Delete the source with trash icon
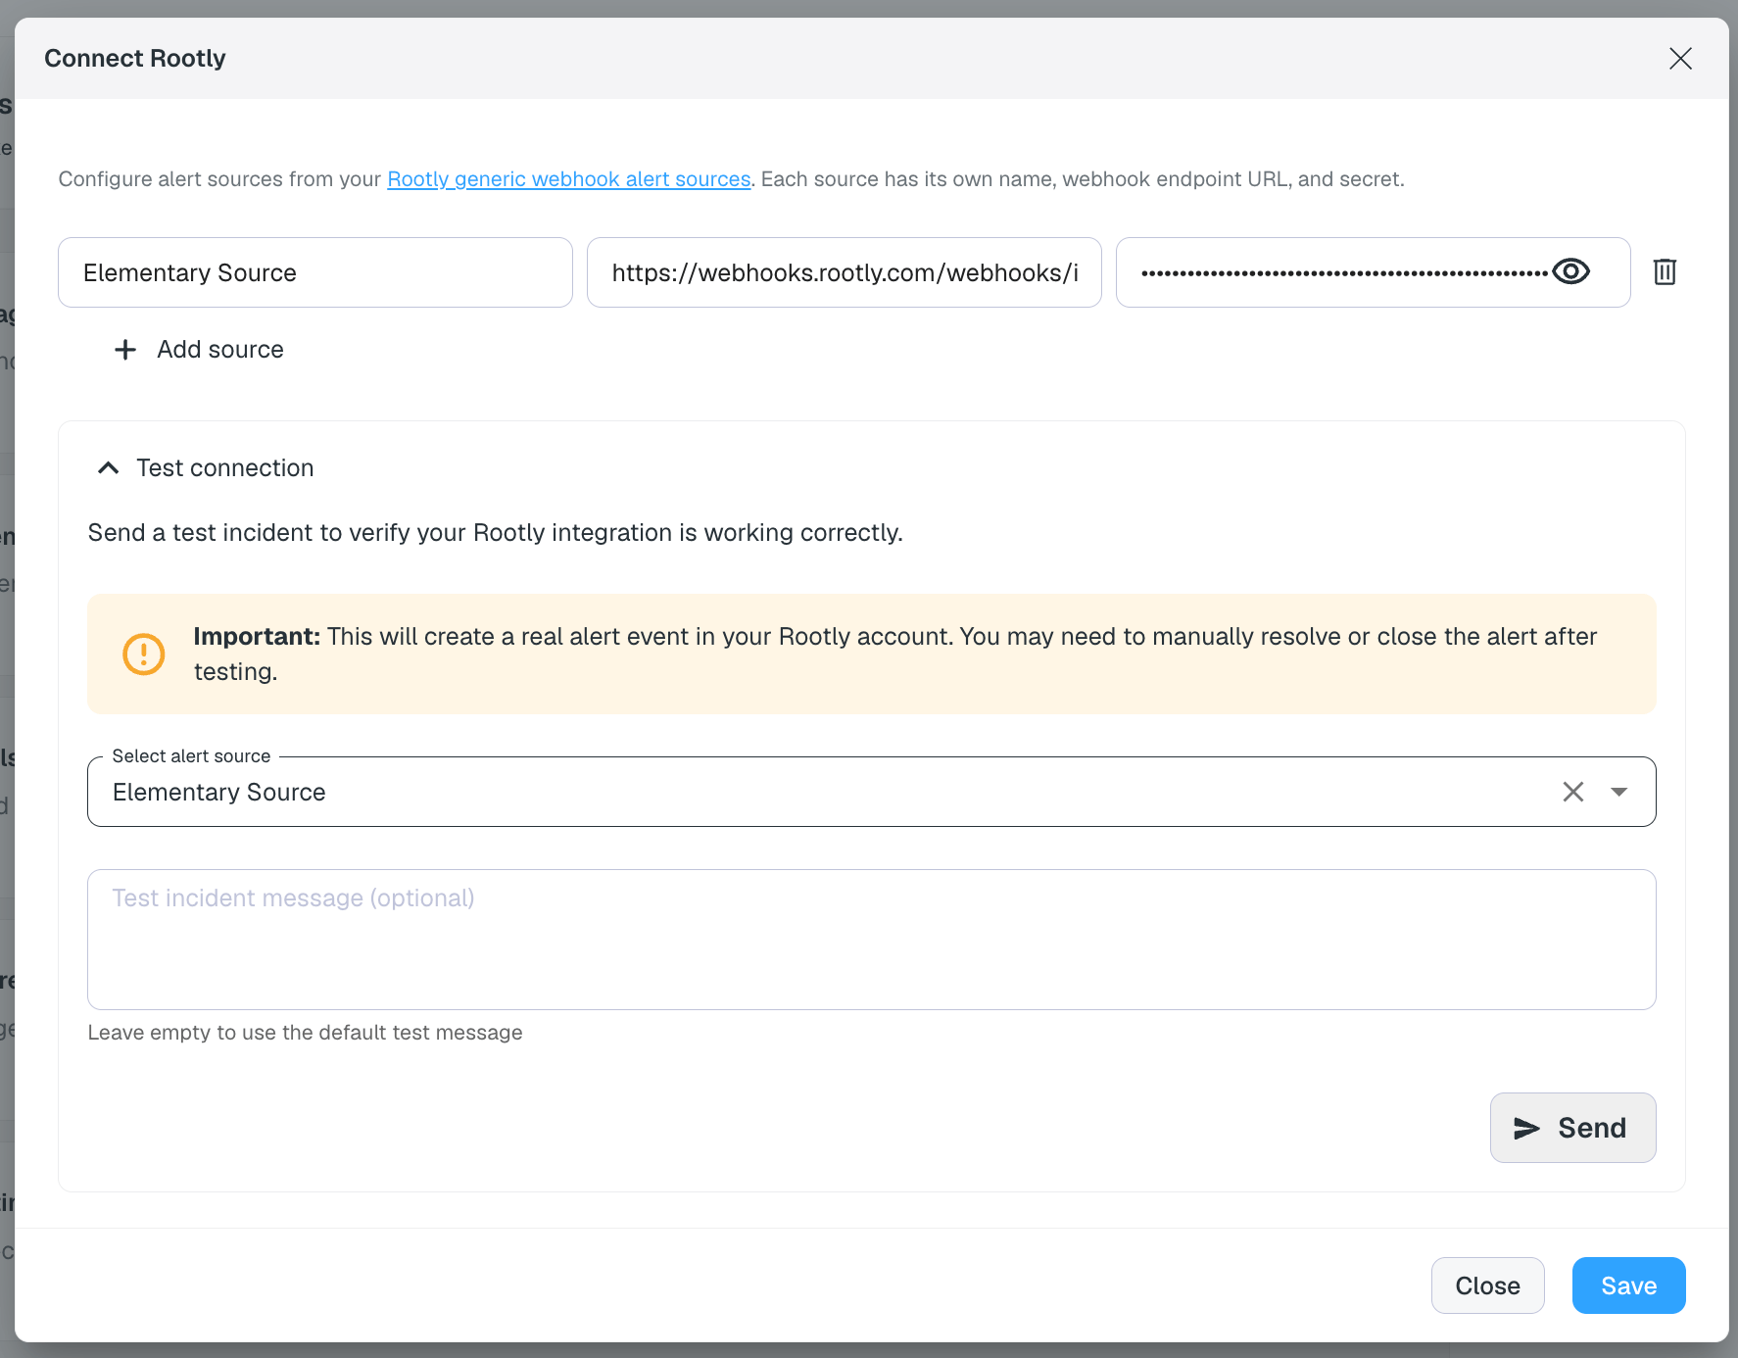1738x1358 pixels. (1665, 271)
